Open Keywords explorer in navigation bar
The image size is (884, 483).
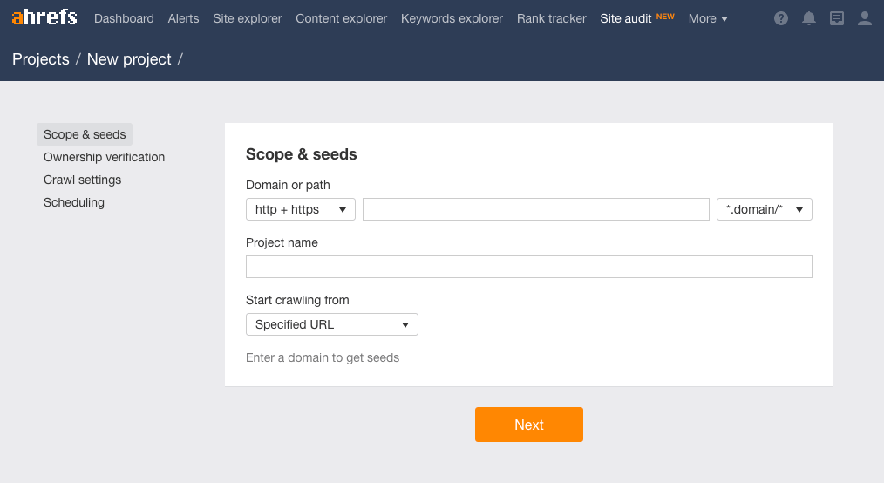coord(452,18)
